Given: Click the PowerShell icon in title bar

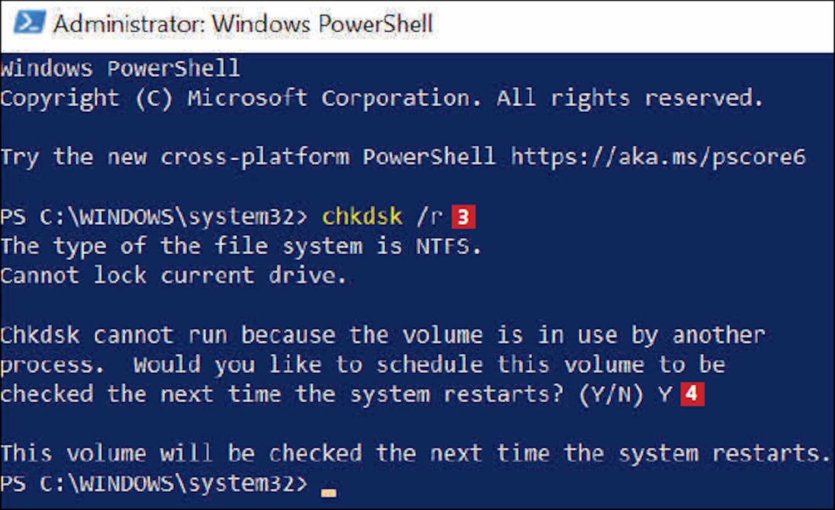Looking at the screenshot, I should 30,22.
